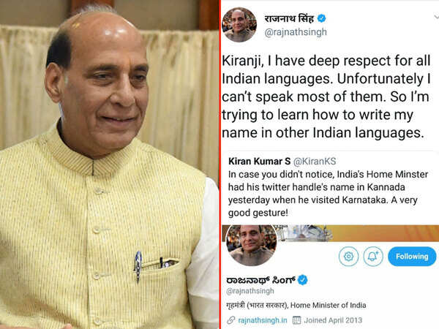Click the verified badge next to Kannada name
Viewport: 439px width, 329px height.
pos(302,280)
